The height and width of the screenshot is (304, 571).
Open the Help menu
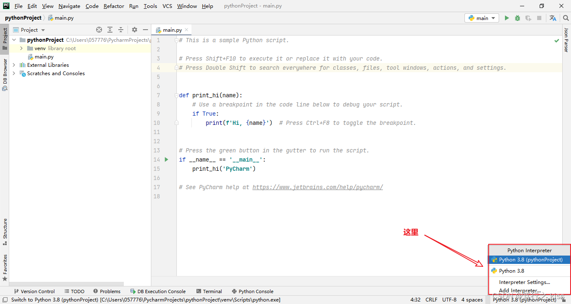[x=207, y=6]
